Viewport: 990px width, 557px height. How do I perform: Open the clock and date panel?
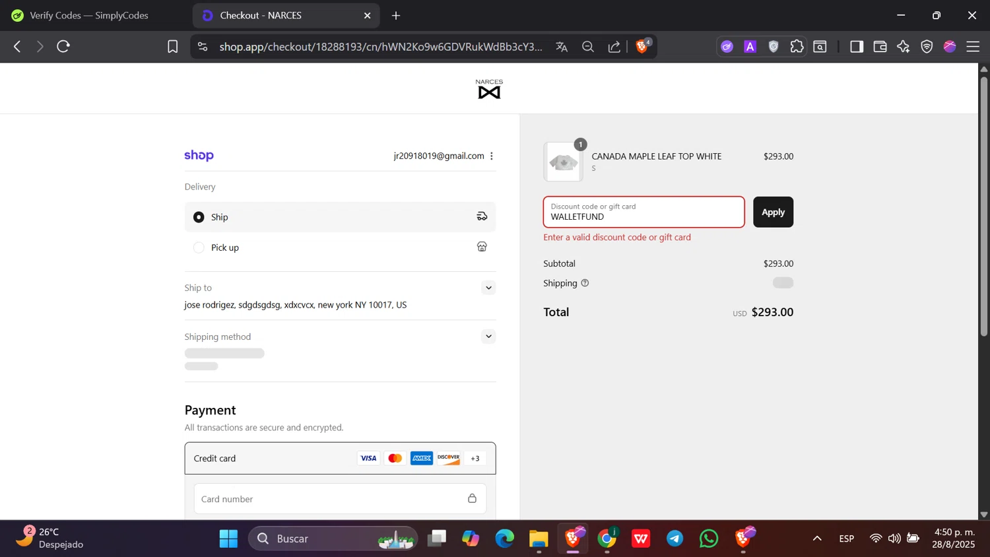coord(954,539)
